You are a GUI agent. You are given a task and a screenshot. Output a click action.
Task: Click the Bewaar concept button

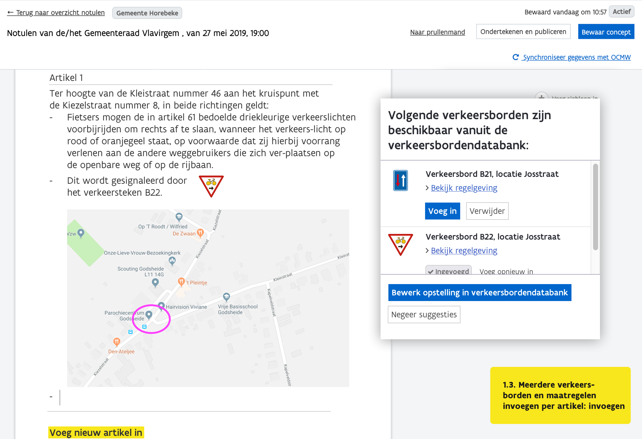point(606,32)
